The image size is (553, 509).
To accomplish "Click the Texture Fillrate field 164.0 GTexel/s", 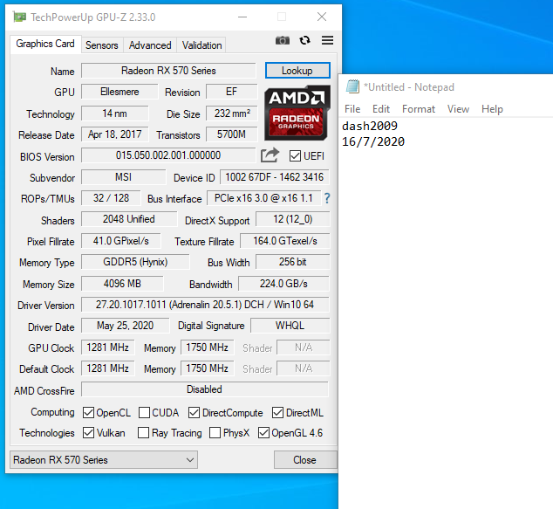I will coord(285,241).
